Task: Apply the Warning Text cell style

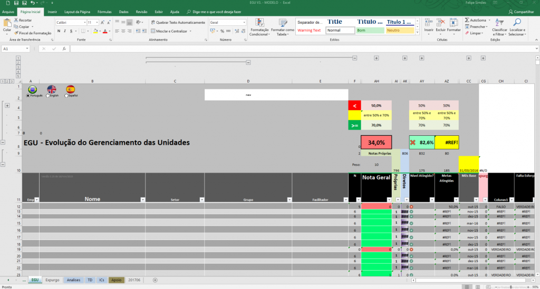Action: point(309,30)
